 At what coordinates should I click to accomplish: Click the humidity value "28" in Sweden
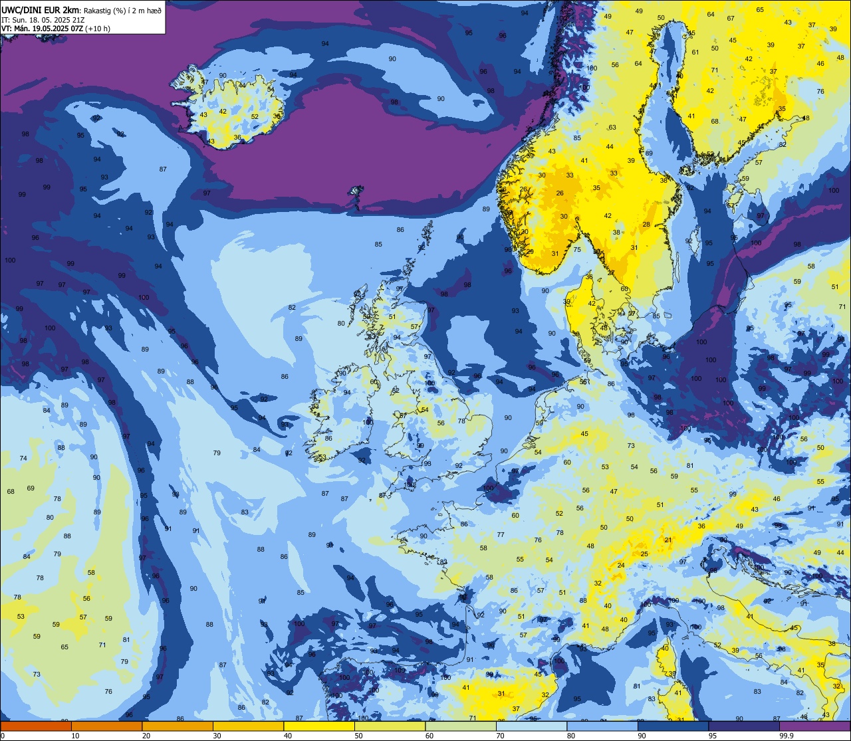pyautogui.click(x=646, y=225)
